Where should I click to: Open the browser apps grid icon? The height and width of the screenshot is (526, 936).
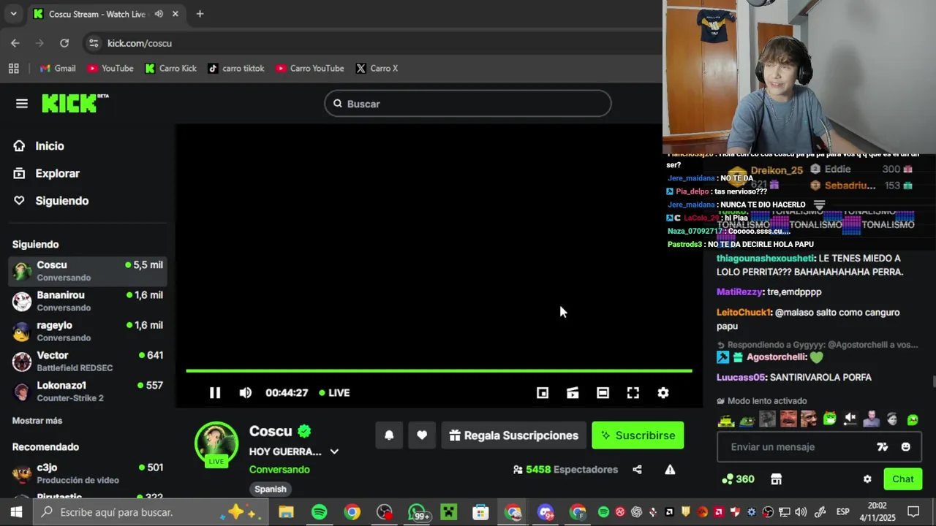[x=13, y=69]
